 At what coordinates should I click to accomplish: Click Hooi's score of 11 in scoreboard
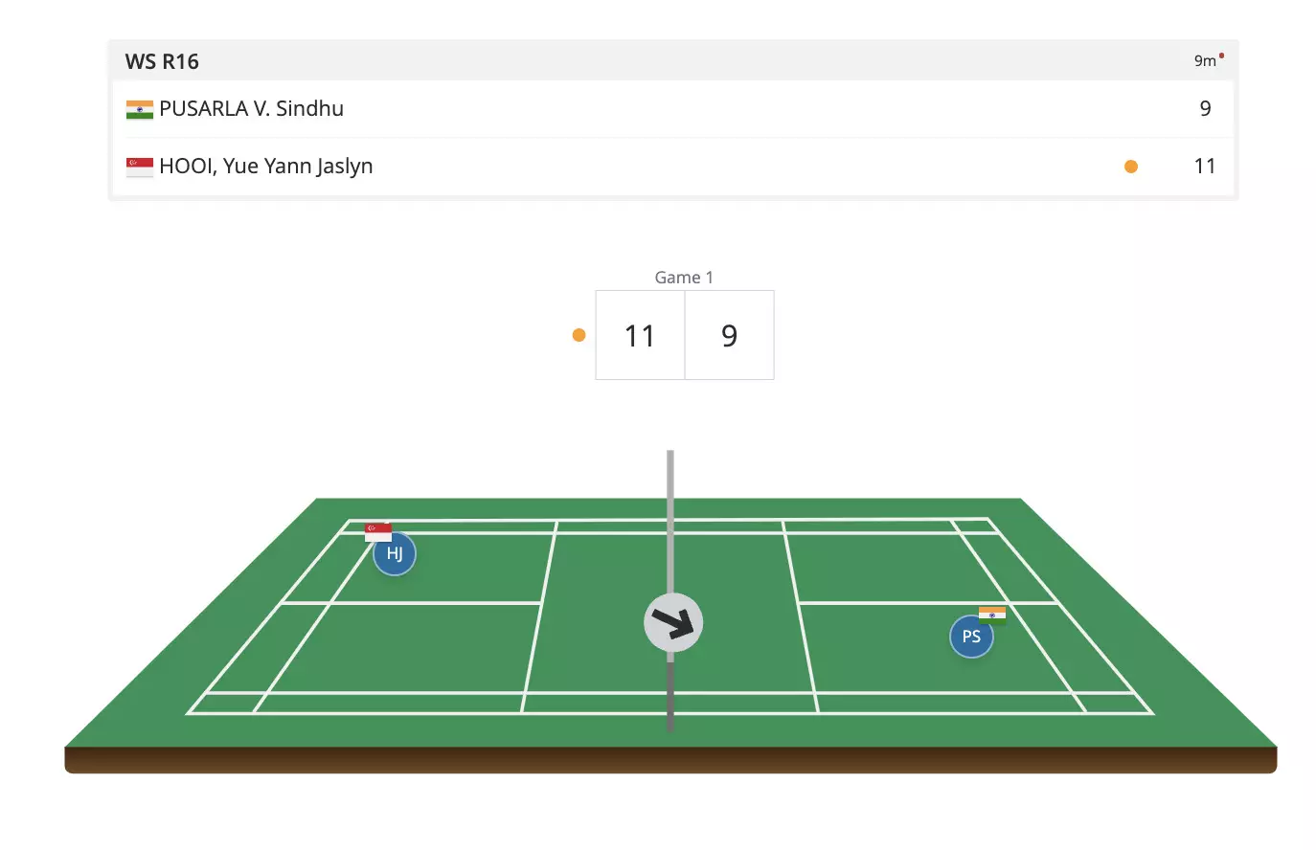[1204, 167]
